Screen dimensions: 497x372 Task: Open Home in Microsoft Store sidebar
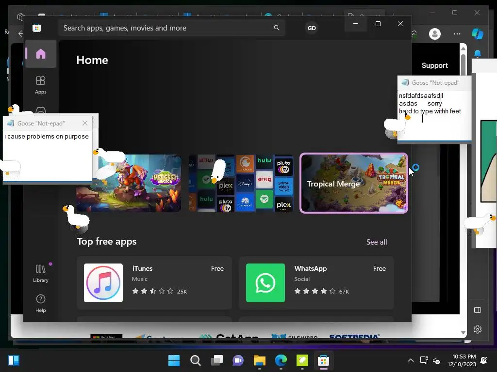[41, 54]
